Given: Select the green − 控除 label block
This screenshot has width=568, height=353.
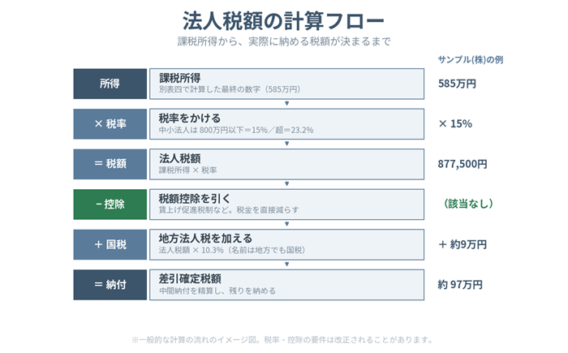Looking at the screenshot, I should click(x=110, y=204).
